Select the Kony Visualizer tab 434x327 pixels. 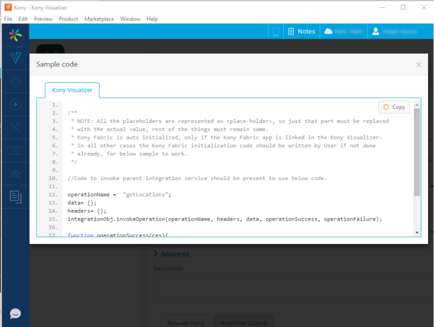[72, 90]
